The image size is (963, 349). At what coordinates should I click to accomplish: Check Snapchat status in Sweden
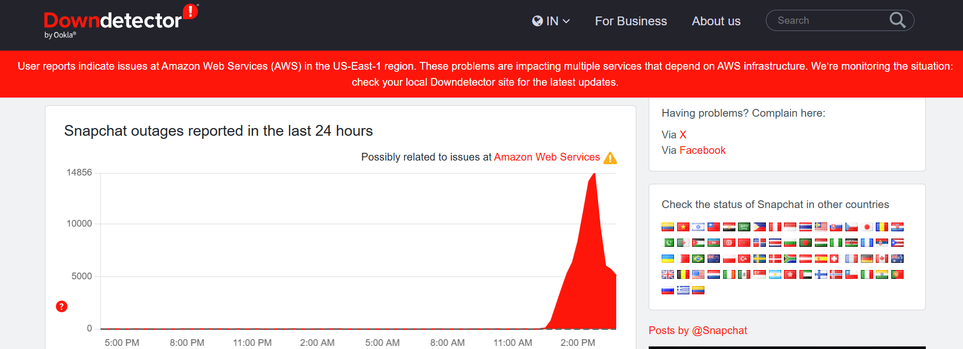(759, 259)
